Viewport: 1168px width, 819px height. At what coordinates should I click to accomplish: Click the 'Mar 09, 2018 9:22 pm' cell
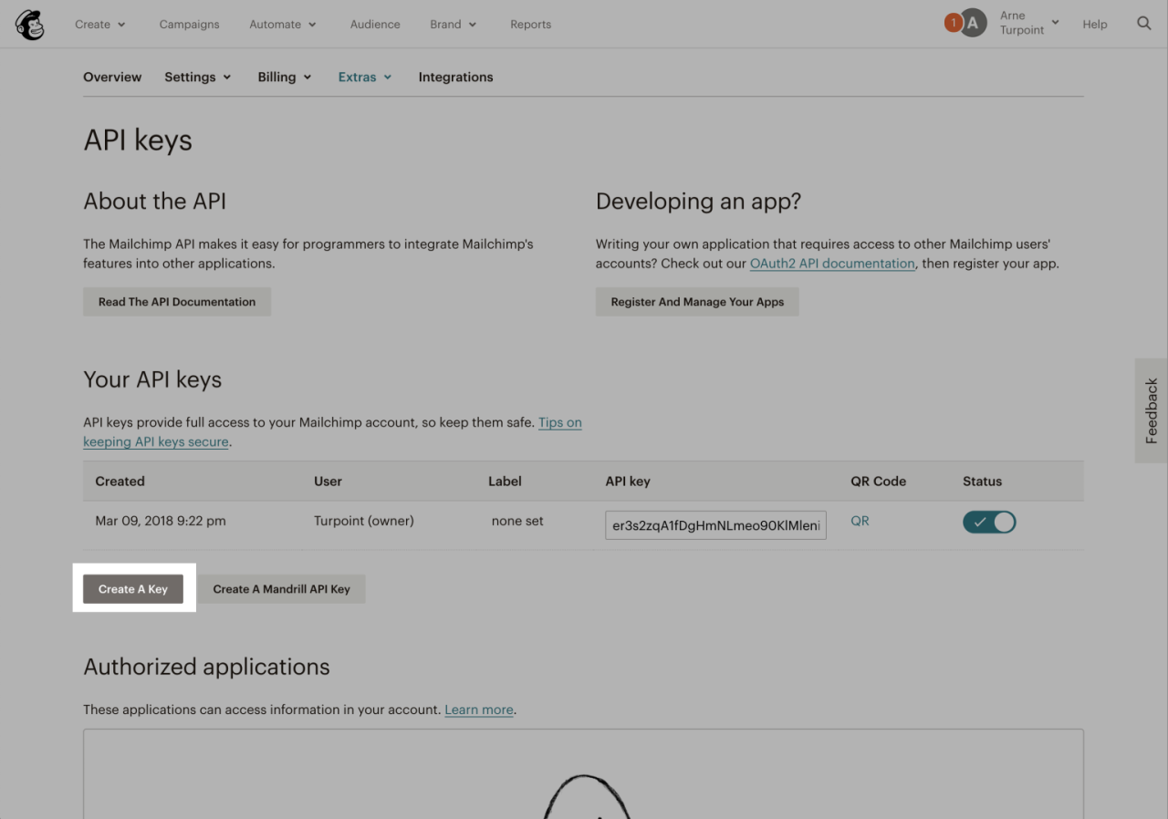click(161, 521)
